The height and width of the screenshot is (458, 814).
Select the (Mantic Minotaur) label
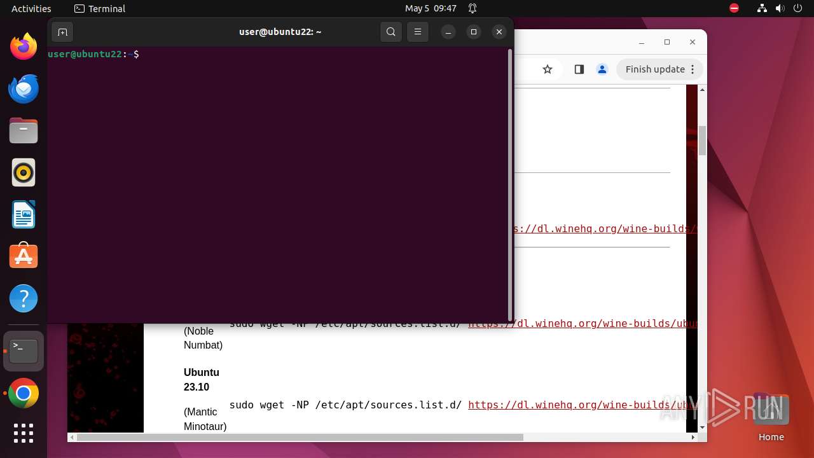205,419
